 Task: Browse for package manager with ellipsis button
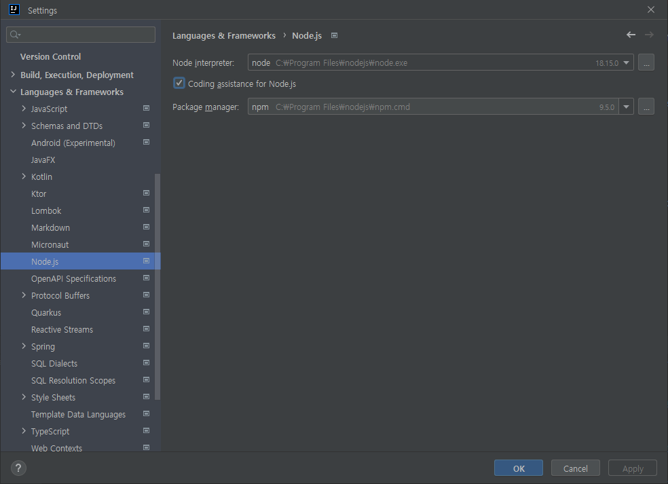point(646,107)
